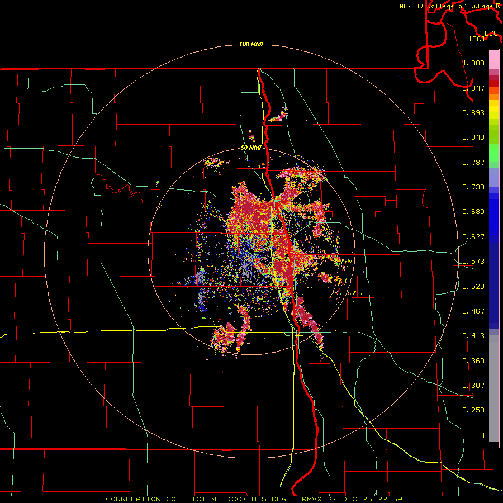Click the 1.000 value on the scale
This screenshot has height=503, width=503.
tap(473, 63)
